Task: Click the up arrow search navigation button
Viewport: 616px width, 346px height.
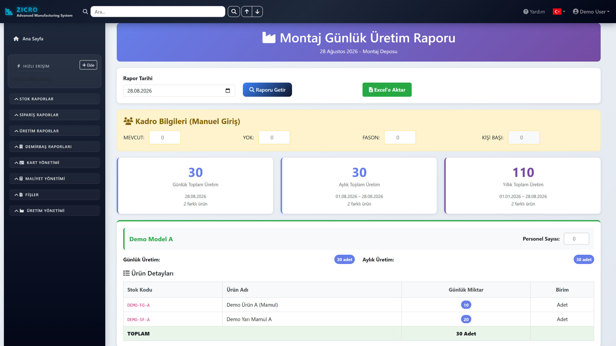Action: 247,12
